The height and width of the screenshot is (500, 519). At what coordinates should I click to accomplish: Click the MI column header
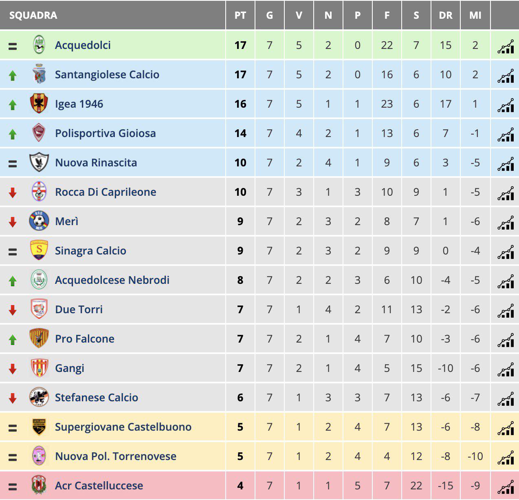[x=475, y=15]
